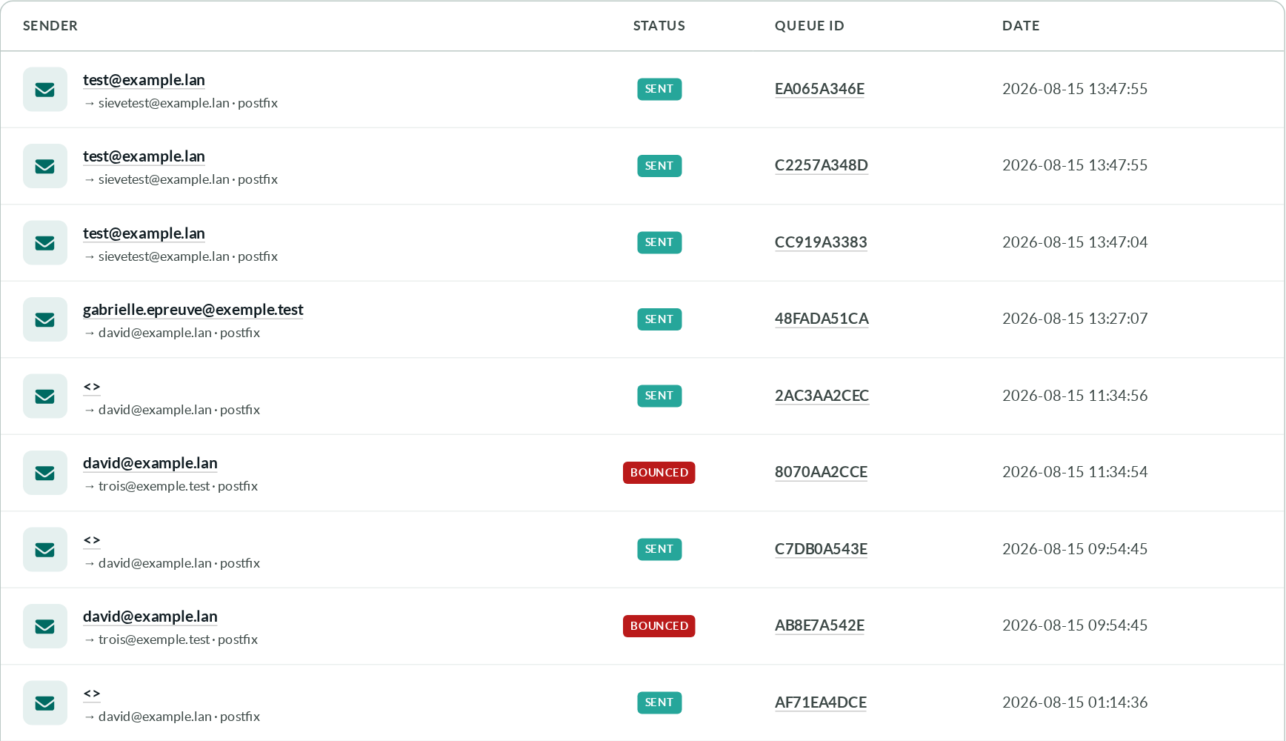Open queue ID 8070AA2CCE link

(x=821, y=472)
